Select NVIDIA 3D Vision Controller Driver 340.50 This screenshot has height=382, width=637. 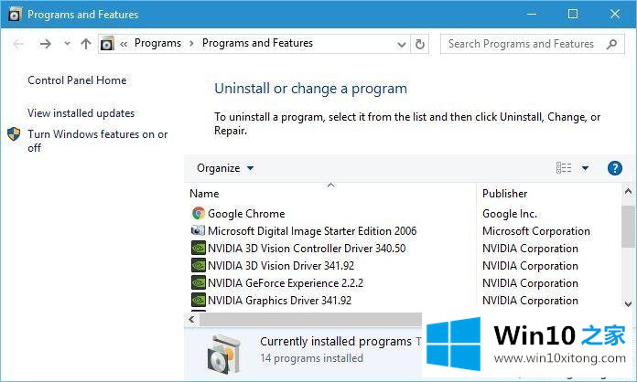pos(307,249)
